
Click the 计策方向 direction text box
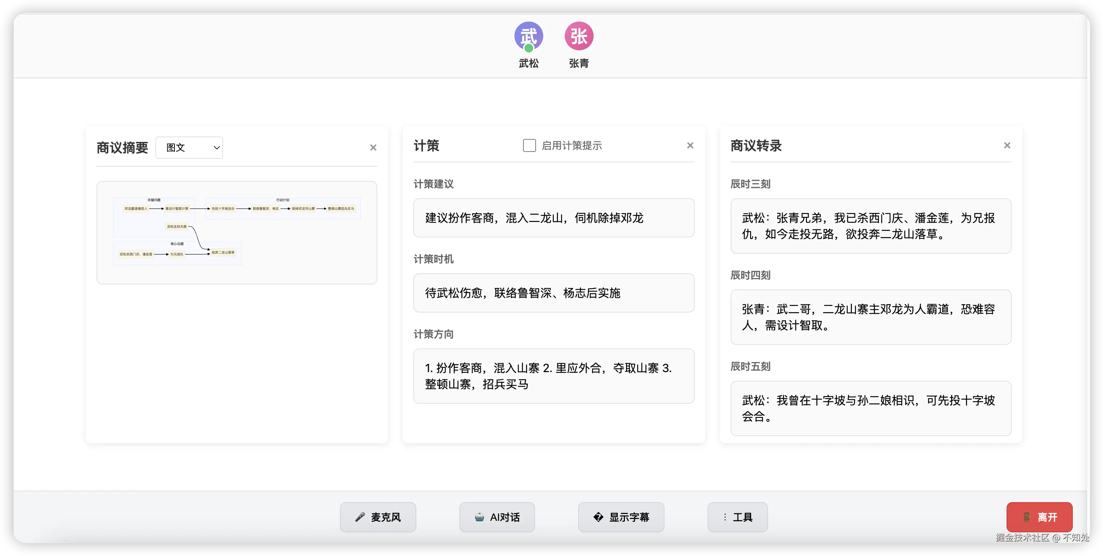(x=553, y=376)
